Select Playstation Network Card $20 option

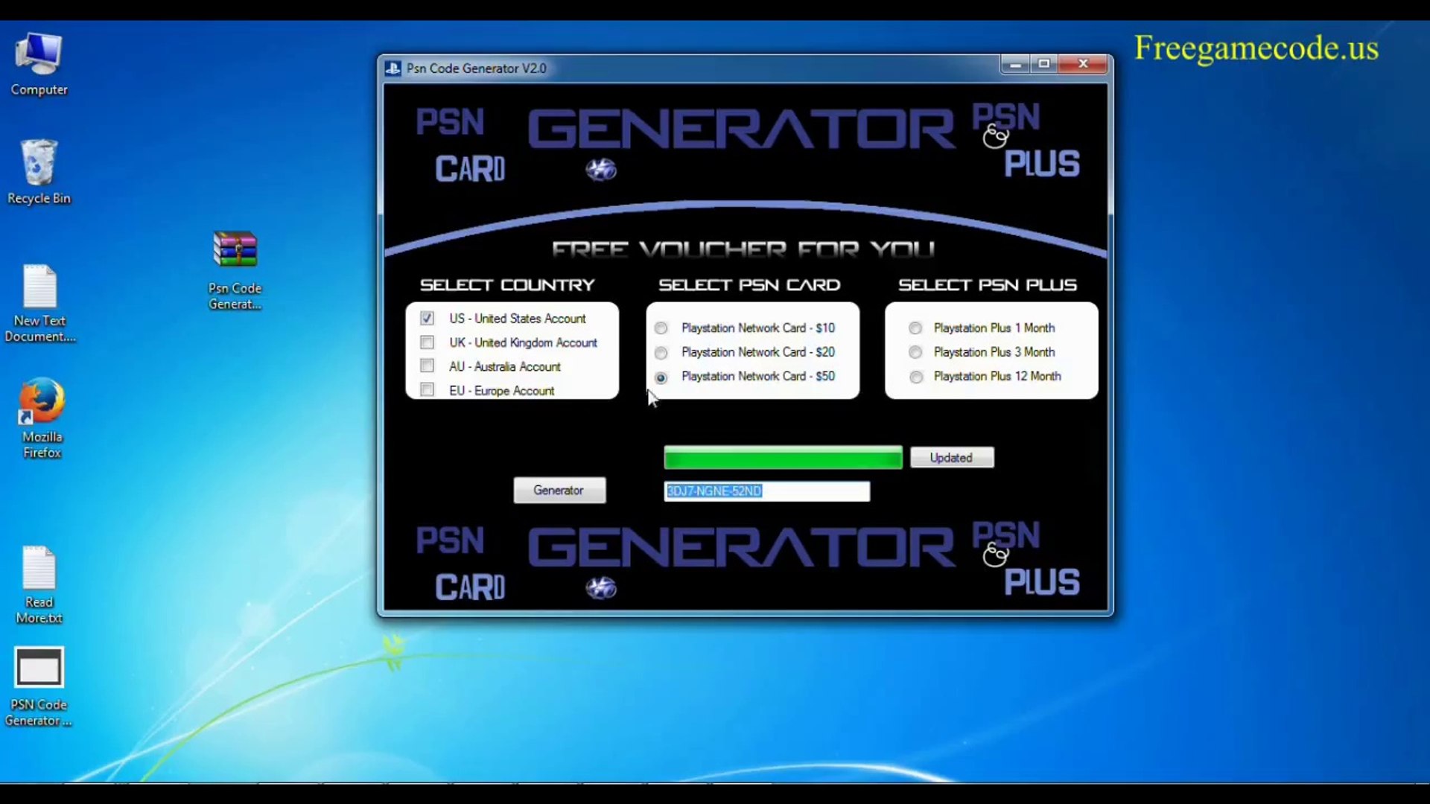(x=660, y=351)
